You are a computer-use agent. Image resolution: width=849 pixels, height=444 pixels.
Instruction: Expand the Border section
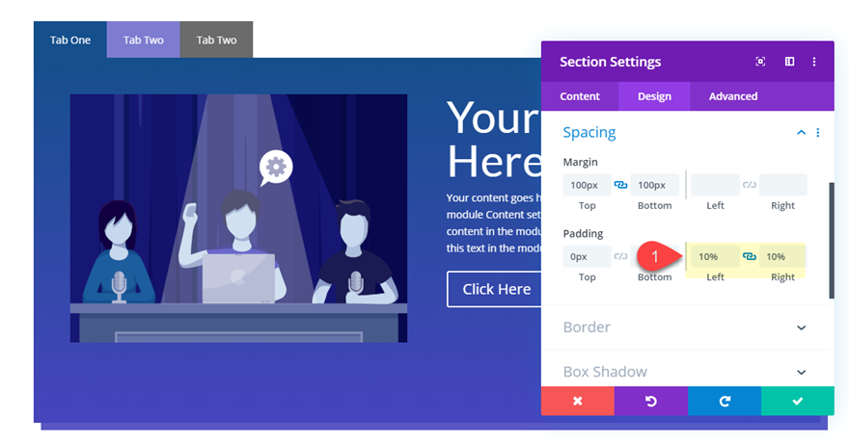coord(685,327)
